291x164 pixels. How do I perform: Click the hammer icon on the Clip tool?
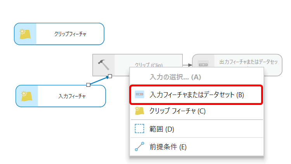click(x=103, y=64)
